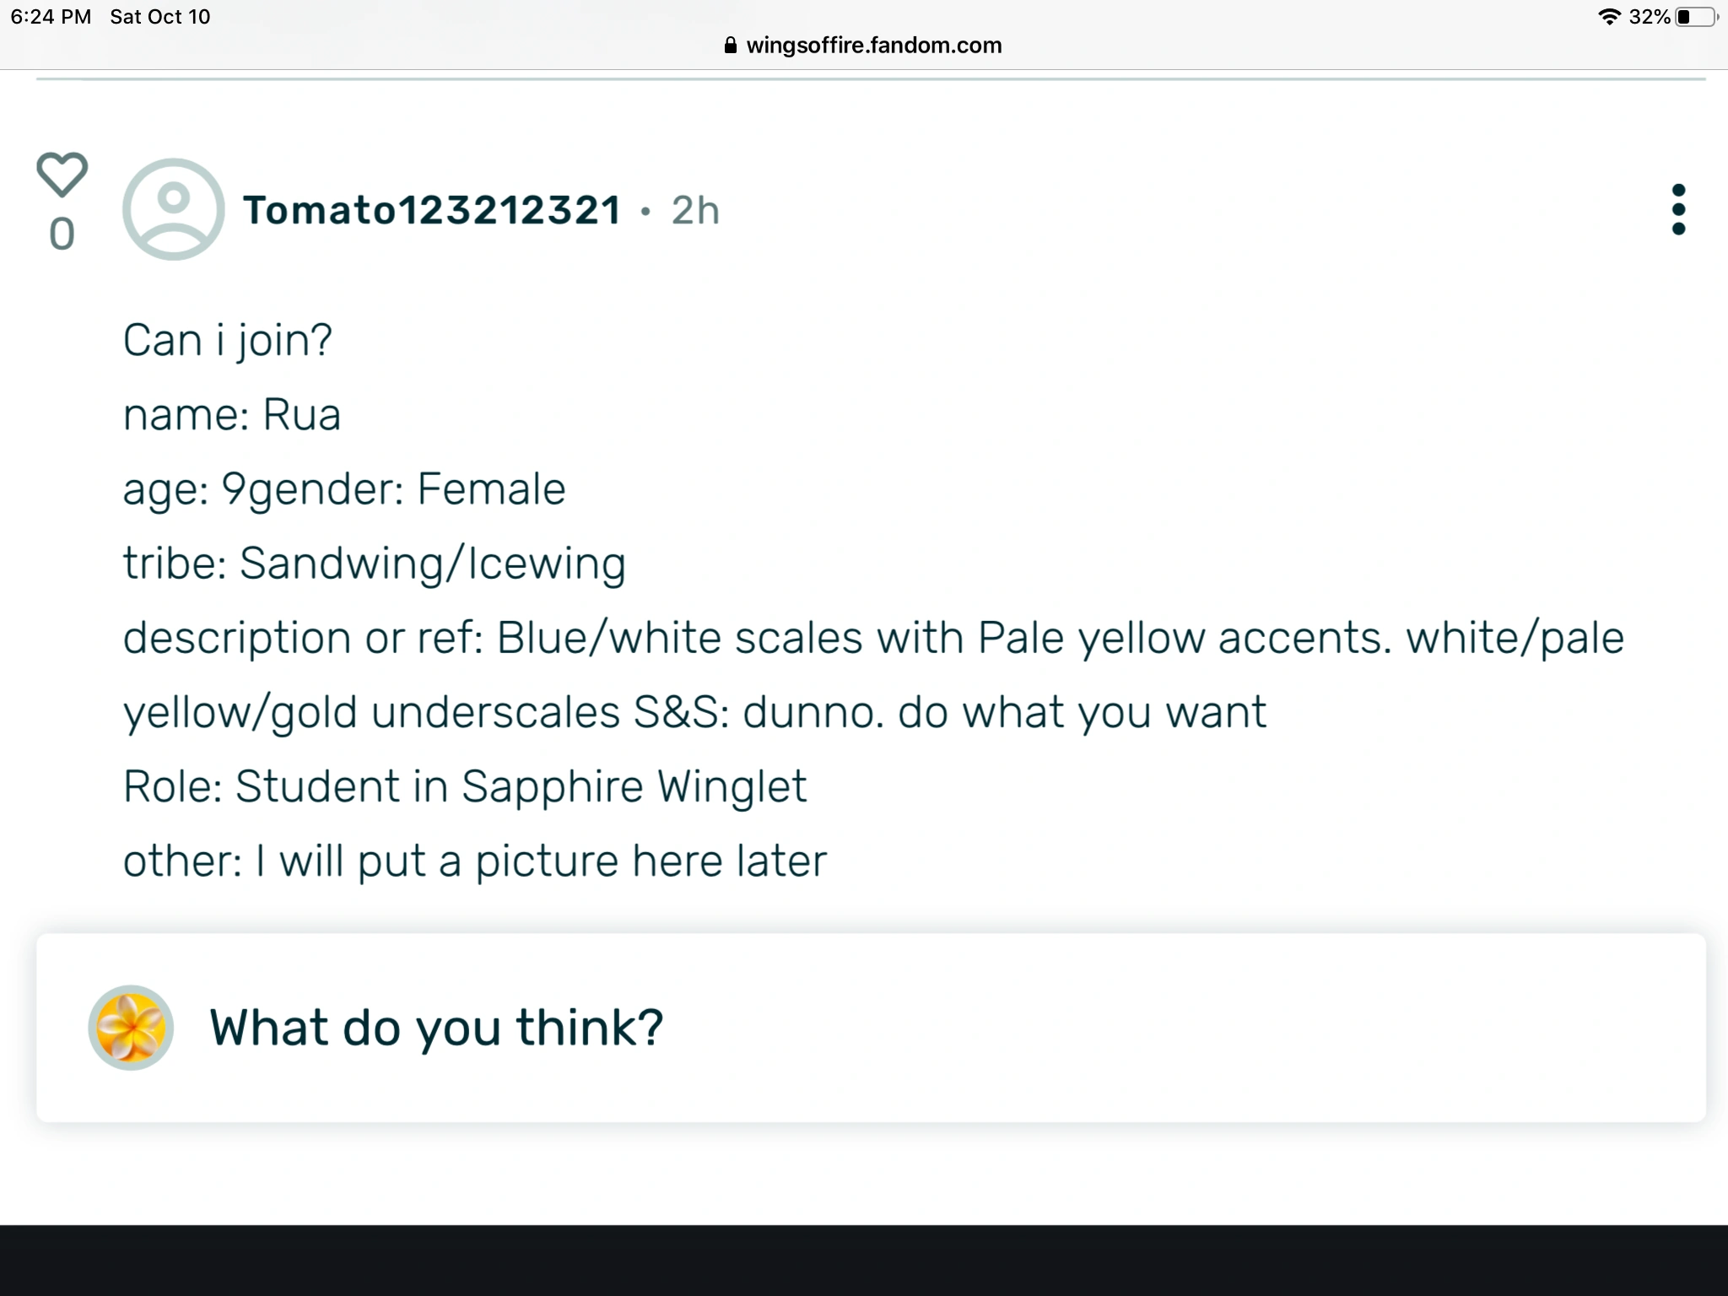This screenshot has height=1296, width=1728.
Task: Open the three-dot post options menu
Action: point(1677,209)
